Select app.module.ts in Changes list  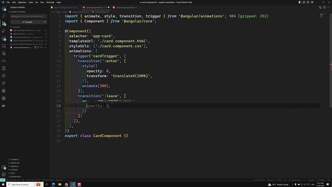pyautogui.click(x=29, y=34)
